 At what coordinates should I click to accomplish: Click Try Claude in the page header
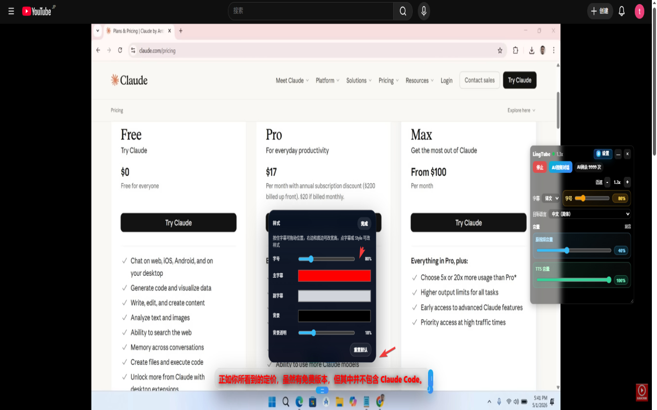coord(519,80)
